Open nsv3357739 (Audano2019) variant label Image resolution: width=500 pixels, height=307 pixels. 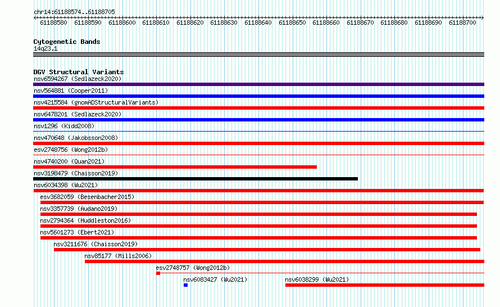pos(79,209)
